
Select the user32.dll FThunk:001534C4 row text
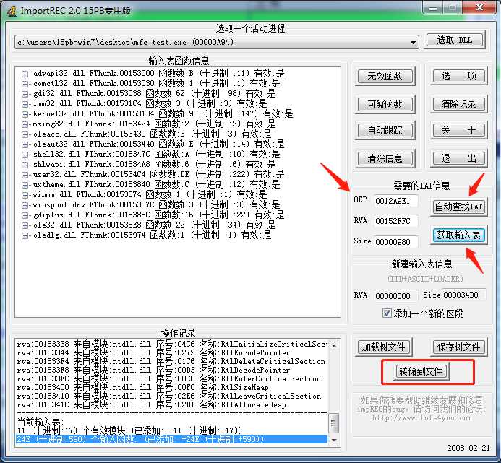[x=158, y=174]
